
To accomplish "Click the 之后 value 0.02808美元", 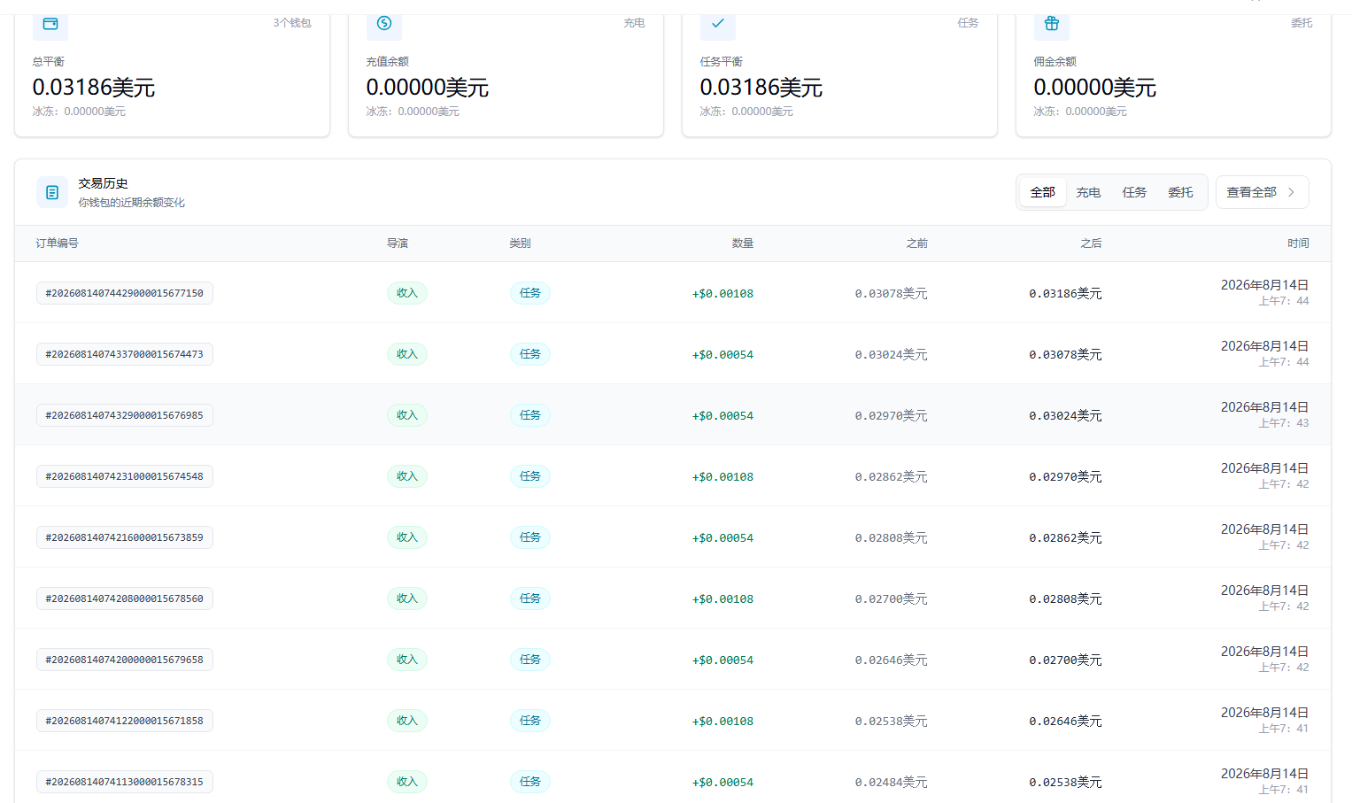I will pos(1065,599).
